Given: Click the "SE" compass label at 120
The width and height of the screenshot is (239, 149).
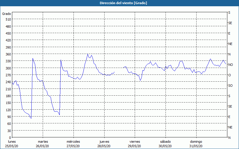Looking at the screenshot, I should coord(230,106).
